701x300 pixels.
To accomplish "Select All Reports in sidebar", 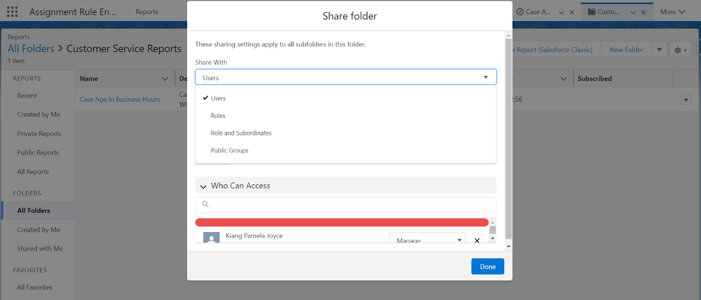I will (33, 172).
